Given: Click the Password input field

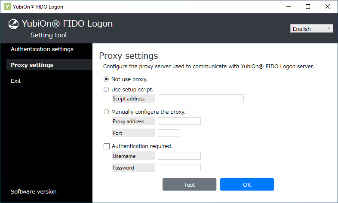Looking at the screenshot, I should pyautogui.click(x=179, y=168).
